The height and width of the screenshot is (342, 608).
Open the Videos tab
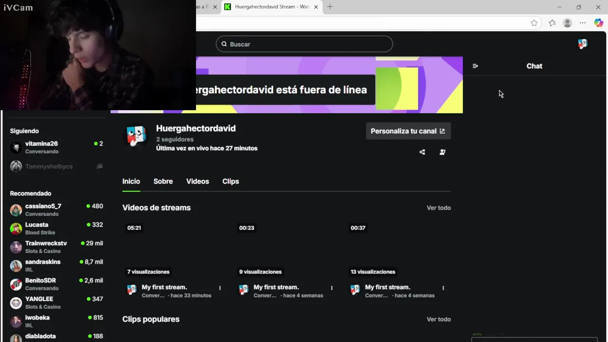[x=198, y=181]
